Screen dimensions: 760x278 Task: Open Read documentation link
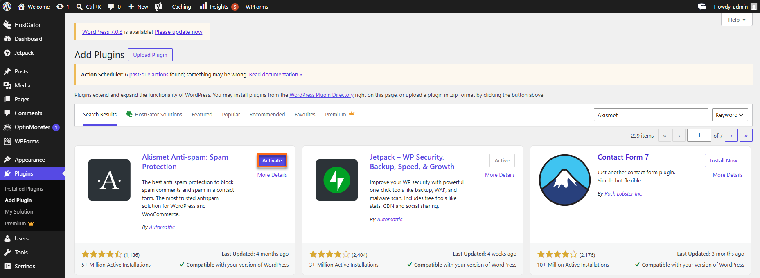pyautogui.click(x=275, y=74)
